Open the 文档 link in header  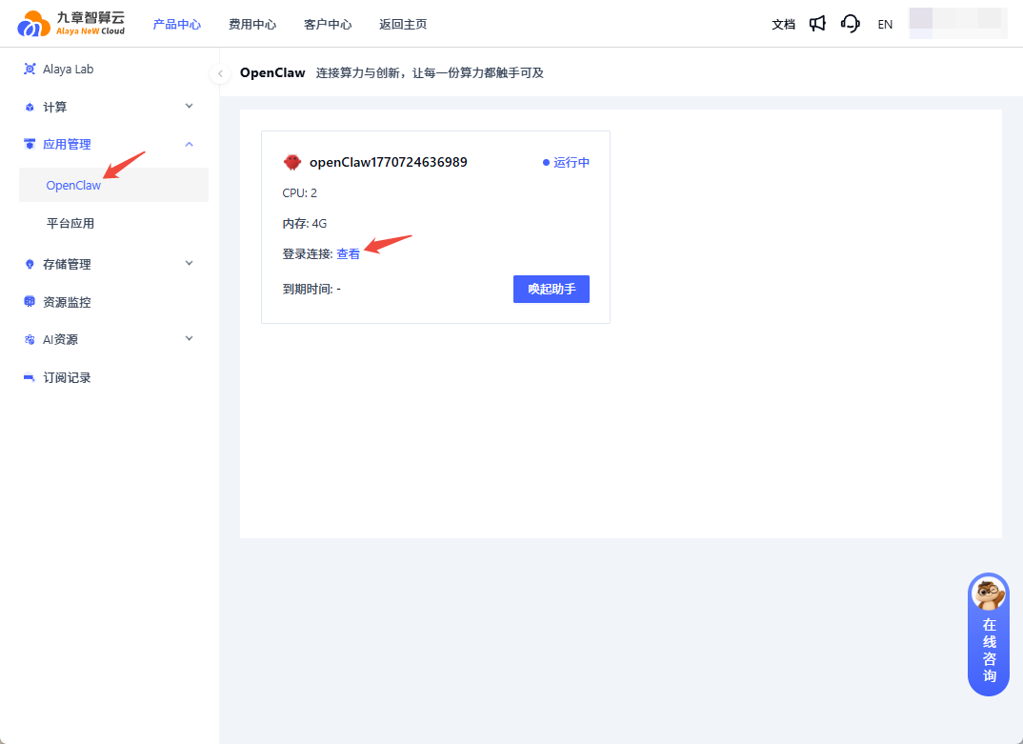(x=784, y=24)
